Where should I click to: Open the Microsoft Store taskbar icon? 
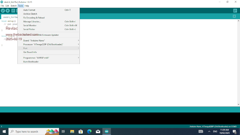(81, 131)
